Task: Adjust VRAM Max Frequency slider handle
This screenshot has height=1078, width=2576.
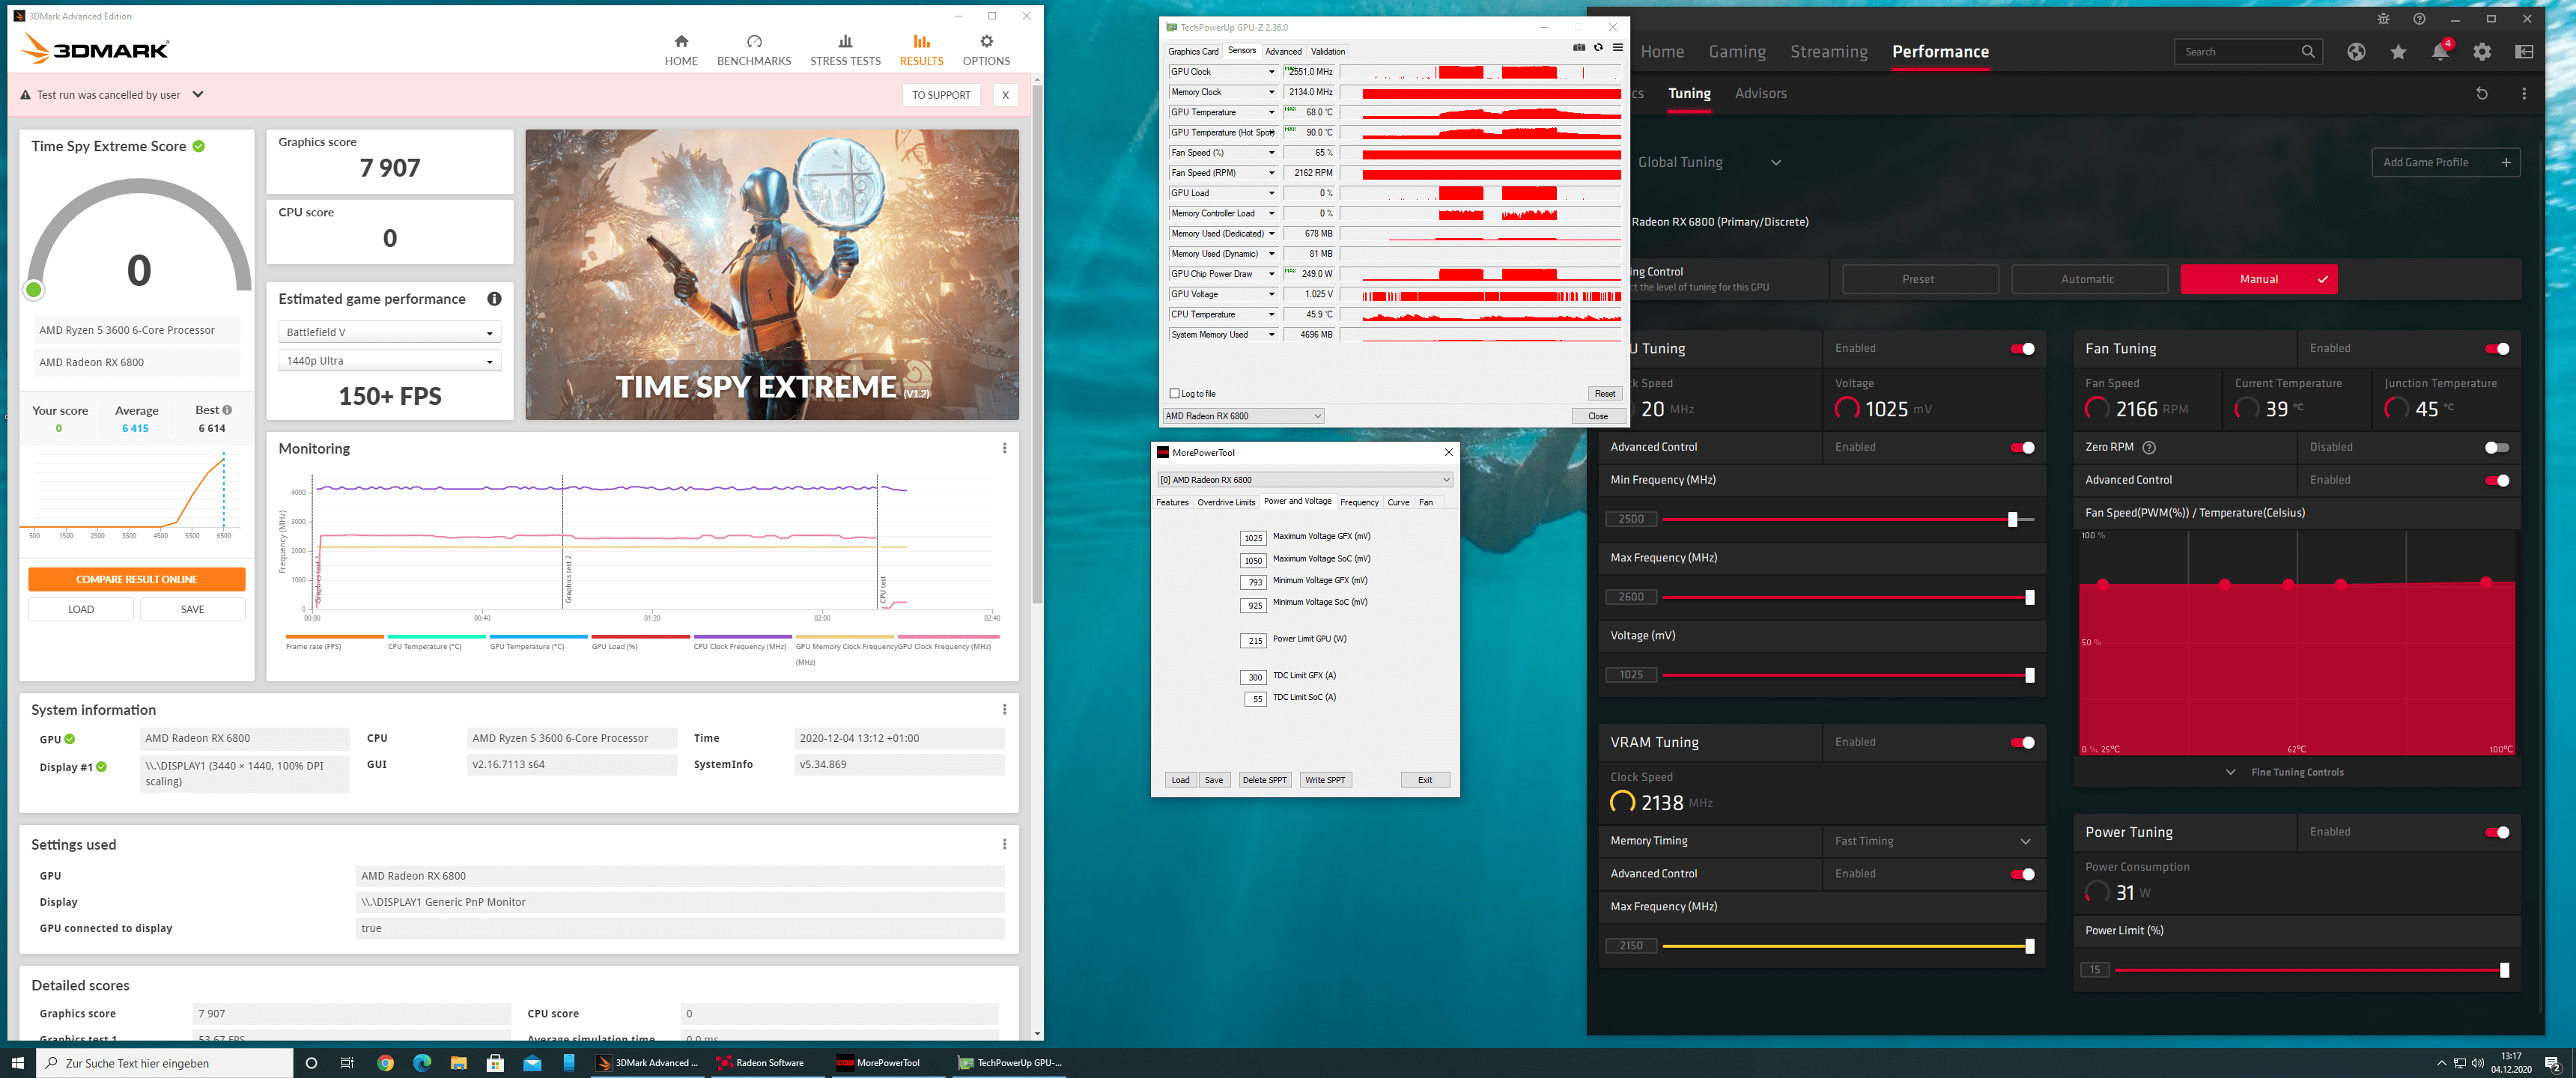Action: 2029,946
